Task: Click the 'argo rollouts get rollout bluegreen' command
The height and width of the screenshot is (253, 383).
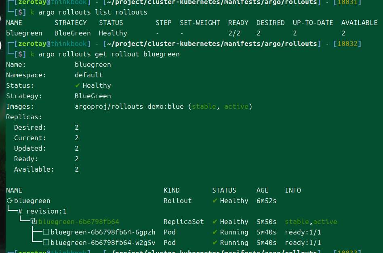Action: pyautogui.click(x=109, y=54)
